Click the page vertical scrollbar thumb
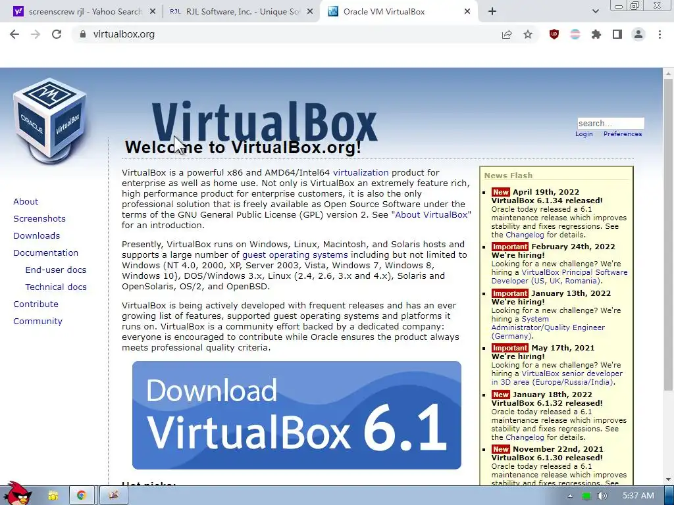Viewport: 674px width, 505px height. [668, 234]
